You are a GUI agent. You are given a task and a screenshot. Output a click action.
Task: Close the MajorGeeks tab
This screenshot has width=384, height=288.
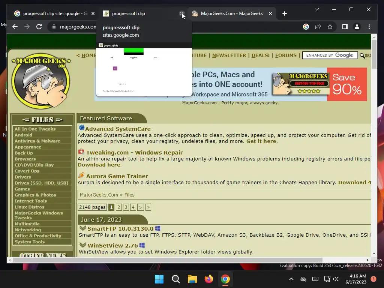point(270,13)
